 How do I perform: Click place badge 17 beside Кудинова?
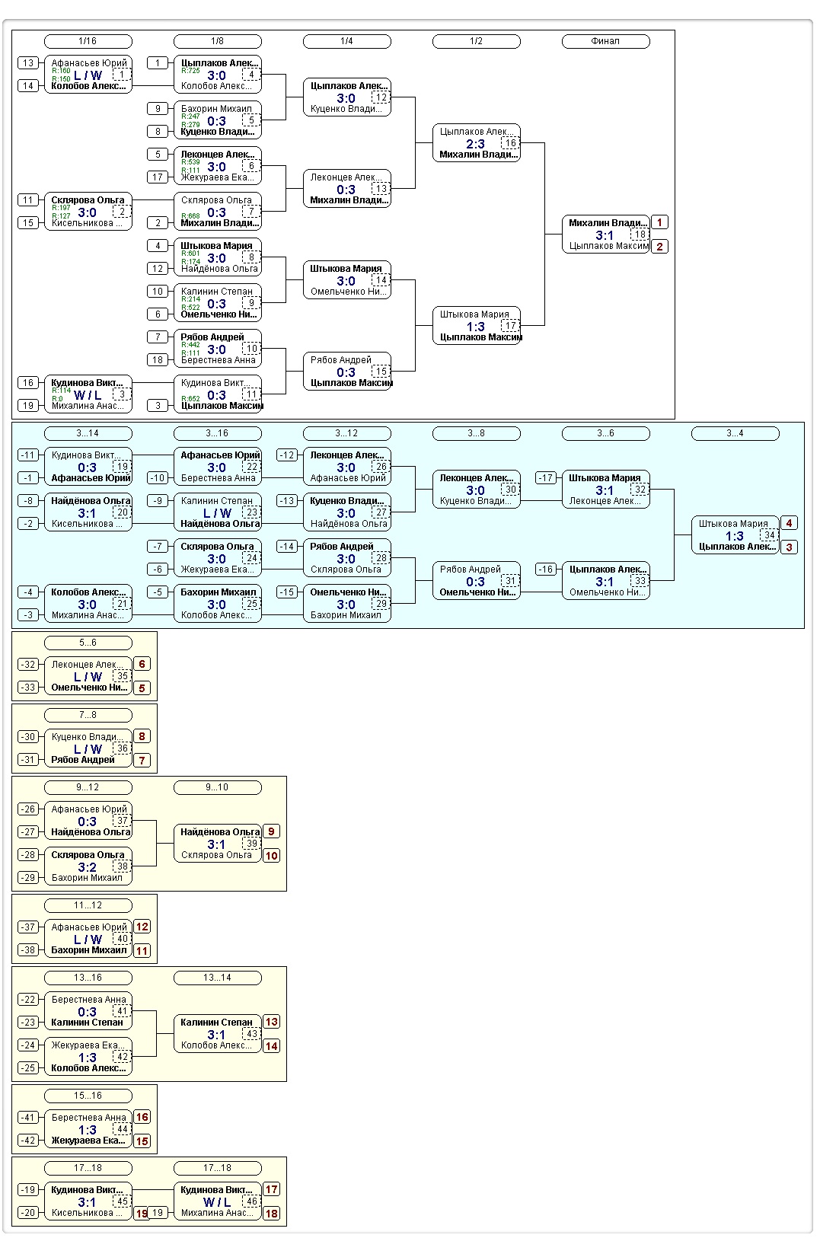pos(271,1189)
